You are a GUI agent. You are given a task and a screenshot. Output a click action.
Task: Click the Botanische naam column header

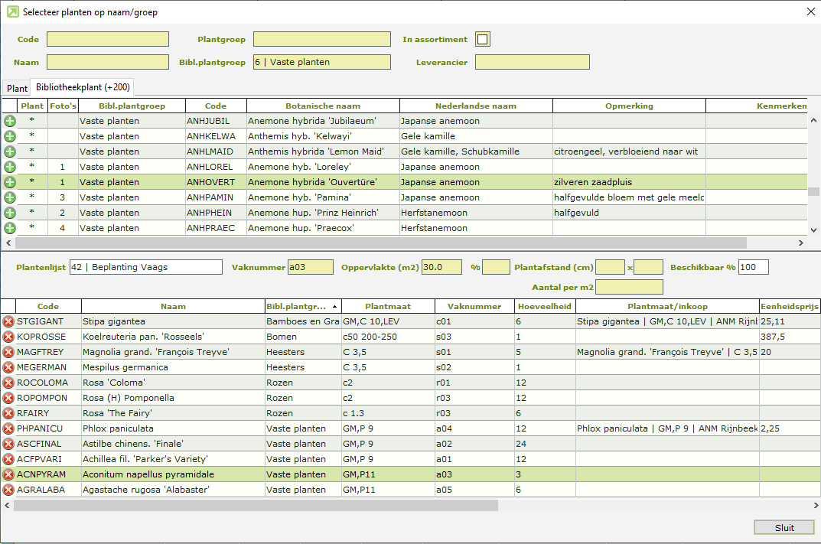(x=322, y=106)
